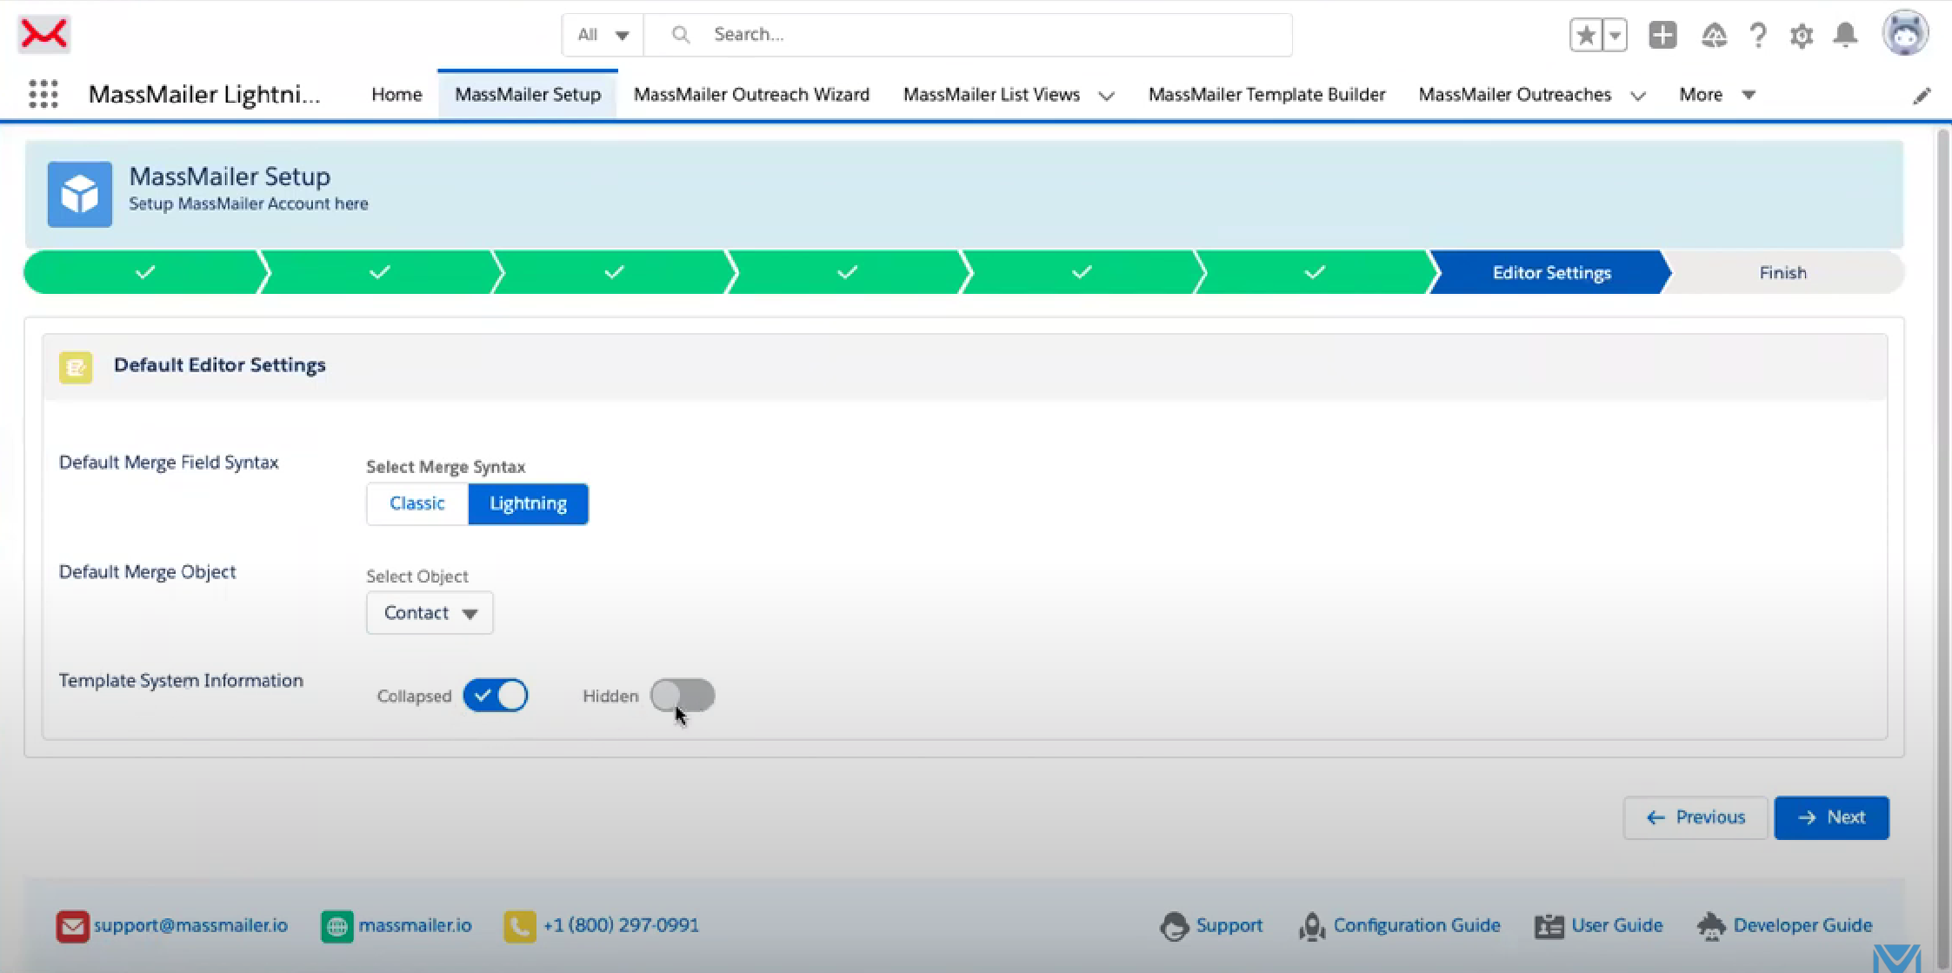Image resolution: width=1952 pixels, height=973 pixels.
Task: Open MassMailer Outreaches tab
Action: (1515, 95)
